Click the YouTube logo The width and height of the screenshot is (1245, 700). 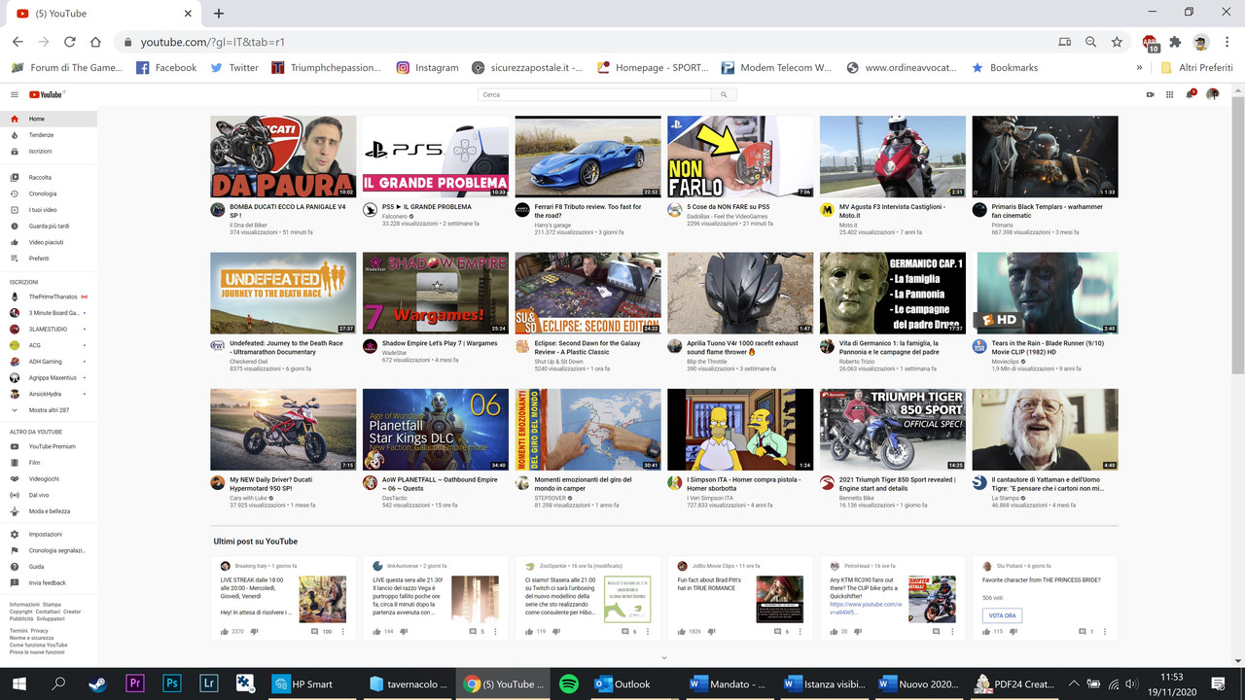47,94
